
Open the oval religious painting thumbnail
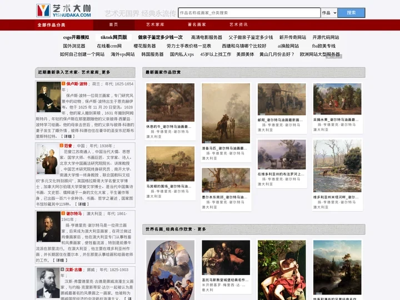pos(170,270)
